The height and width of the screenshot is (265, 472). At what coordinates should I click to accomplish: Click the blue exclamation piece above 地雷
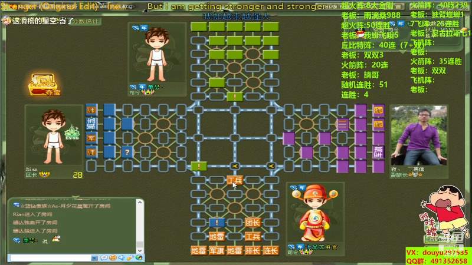(x=217, y=223)
